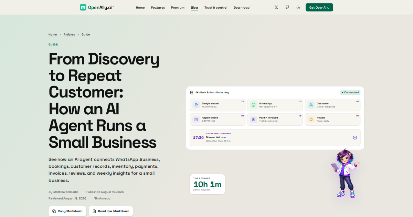Click the breadcrumb chevron after Home

tap(60, 34)
